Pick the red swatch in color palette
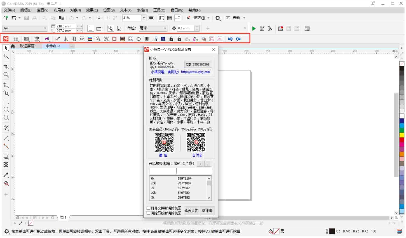The height and width of the screenshot is (238, 406). [402, 140]
